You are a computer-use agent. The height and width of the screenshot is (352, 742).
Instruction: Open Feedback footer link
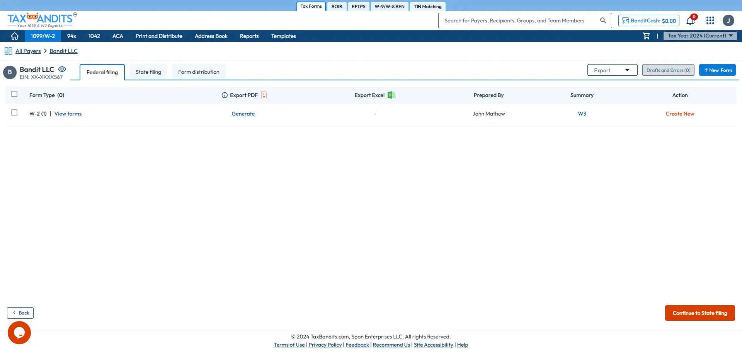pos(357,345)
